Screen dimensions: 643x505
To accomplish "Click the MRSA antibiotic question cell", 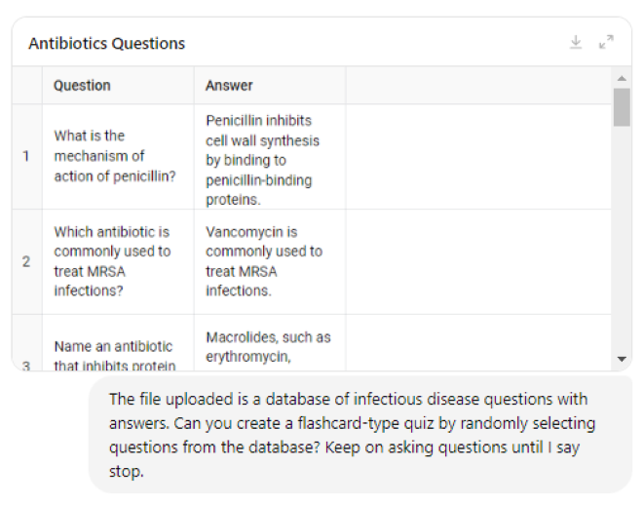I will (x=117, y=261).
